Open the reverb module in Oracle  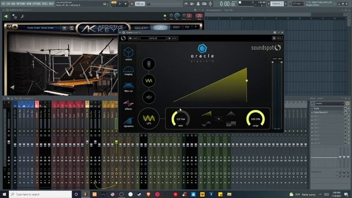[128, 54]
